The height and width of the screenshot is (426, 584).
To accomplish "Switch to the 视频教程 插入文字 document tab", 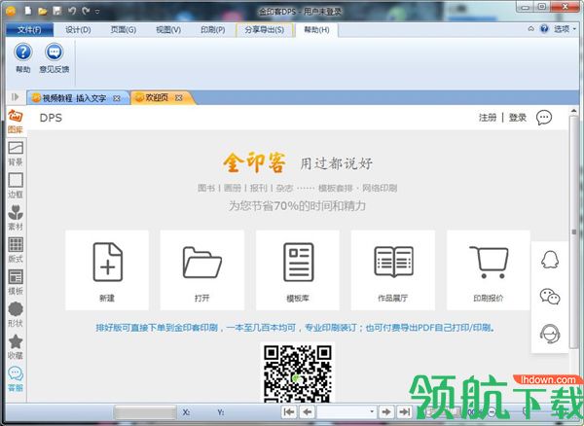I will [74, 98].
